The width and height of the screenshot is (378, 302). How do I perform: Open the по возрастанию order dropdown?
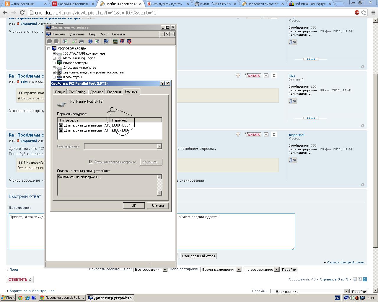pyautogui.click(x=261, y=270)
